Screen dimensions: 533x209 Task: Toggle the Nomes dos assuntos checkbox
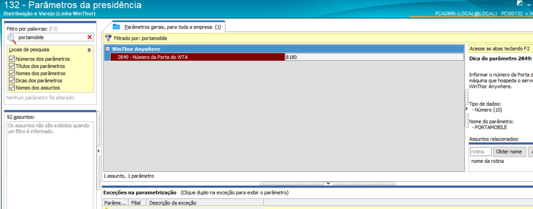click(x=12, y=88)
